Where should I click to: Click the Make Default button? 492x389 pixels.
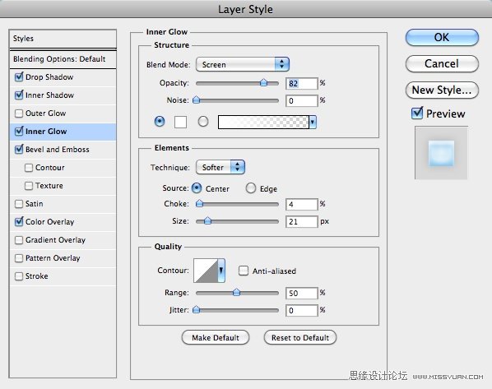[x=216, y=337]
